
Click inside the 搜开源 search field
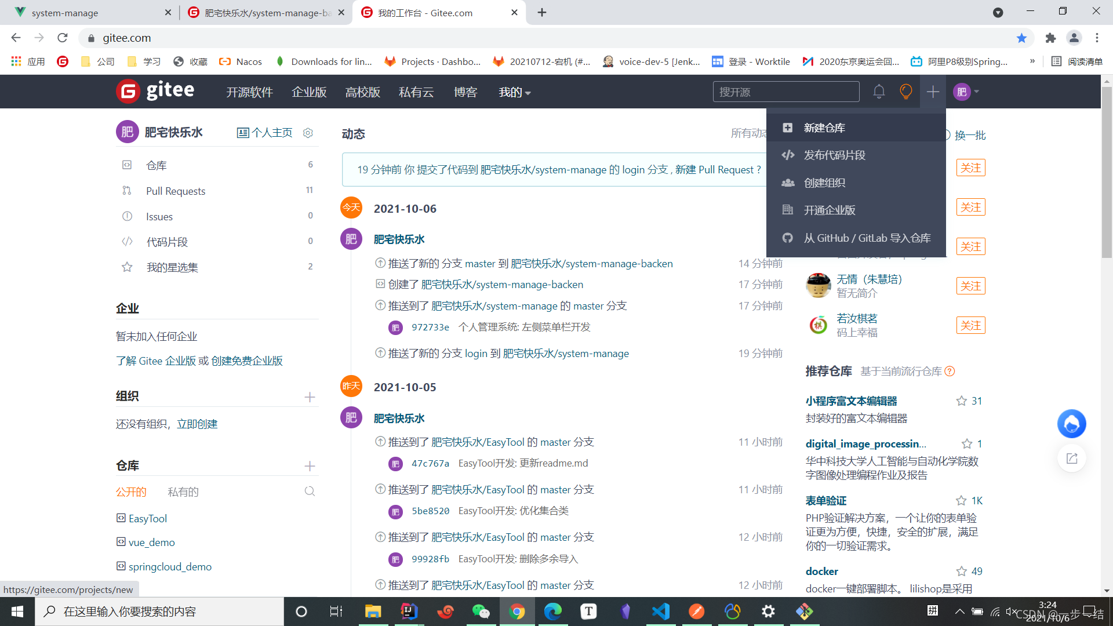click(x=785, y=92)
